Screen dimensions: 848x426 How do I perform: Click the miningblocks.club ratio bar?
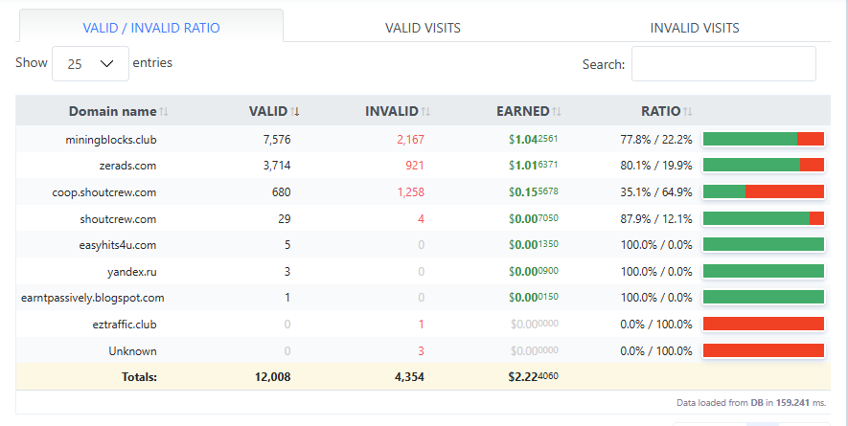coord(763,139)
